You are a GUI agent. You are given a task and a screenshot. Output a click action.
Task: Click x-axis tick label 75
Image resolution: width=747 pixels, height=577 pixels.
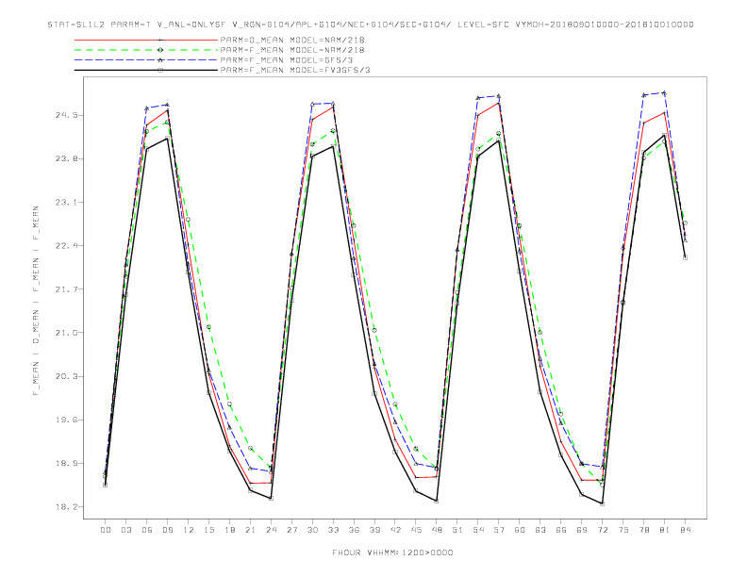click(x=623, y=530)
